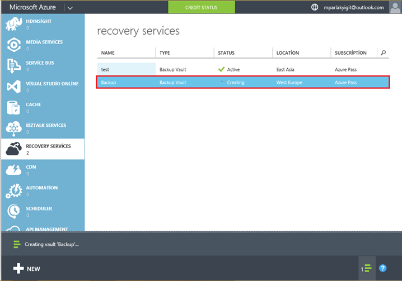The width and height of the screenshot is (402, 281).
Task: Click the plus icon beside NEW
Action: (x=18, y=269)
